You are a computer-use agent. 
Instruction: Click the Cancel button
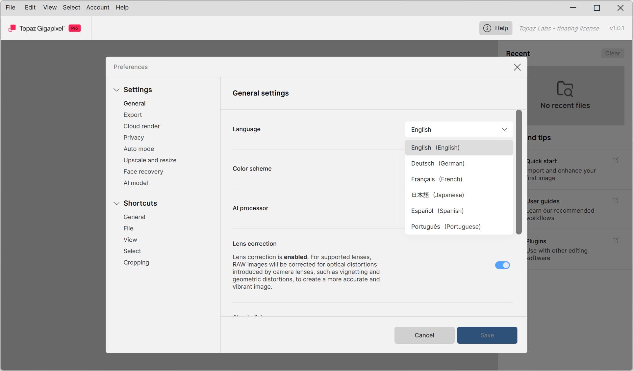click(424, 335)
